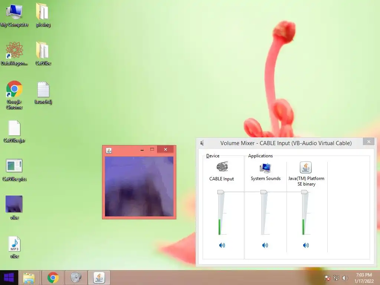Close the small Java window
Image resolution: width=380 pixels, height=285 pixels.
166,149
